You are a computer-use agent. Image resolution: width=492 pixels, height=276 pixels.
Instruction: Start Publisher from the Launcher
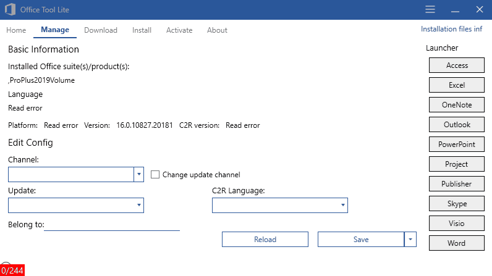tap(457, 183)
